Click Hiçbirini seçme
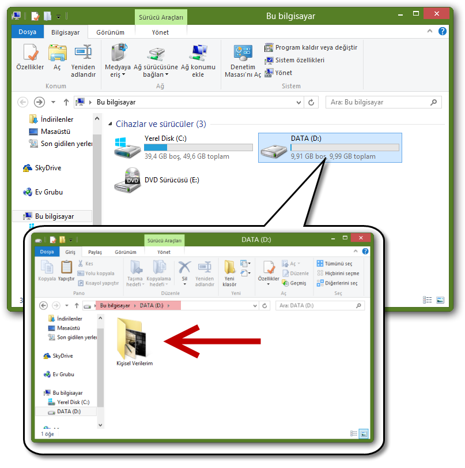The image size is (465, 468). [338, 274]
